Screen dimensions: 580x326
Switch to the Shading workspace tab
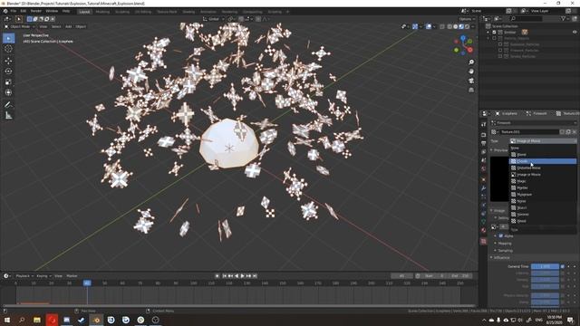(188, 12)
